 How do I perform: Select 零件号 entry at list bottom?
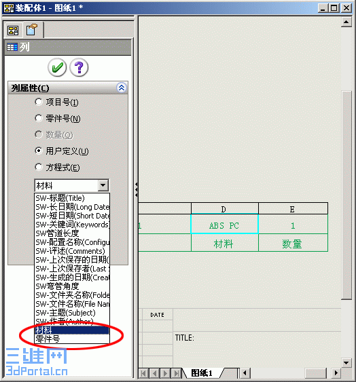pyautogui.click(x=72, y=339)
